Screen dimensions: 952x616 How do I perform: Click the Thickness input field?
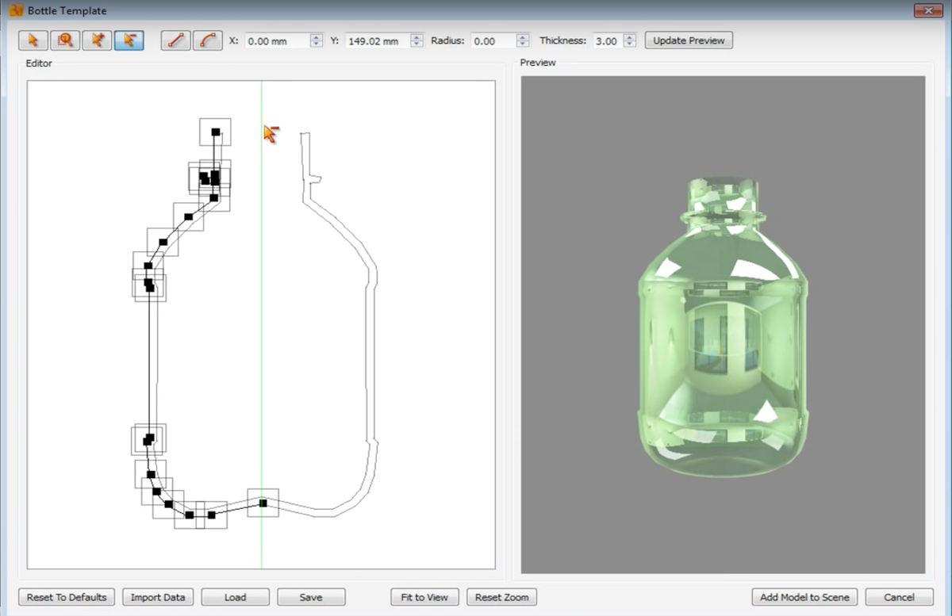(607, 41)
